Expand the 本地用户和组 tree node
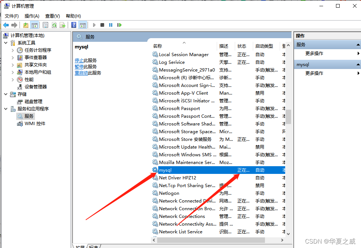361x248 pixels. [13, 72]
